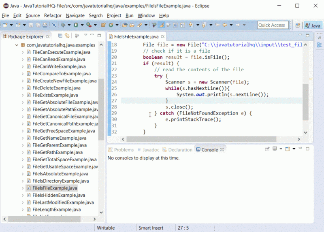Click the Open Perspective icon
Image resolution: width=324 pixels, height=232 pixels.
tap(298, 25)
